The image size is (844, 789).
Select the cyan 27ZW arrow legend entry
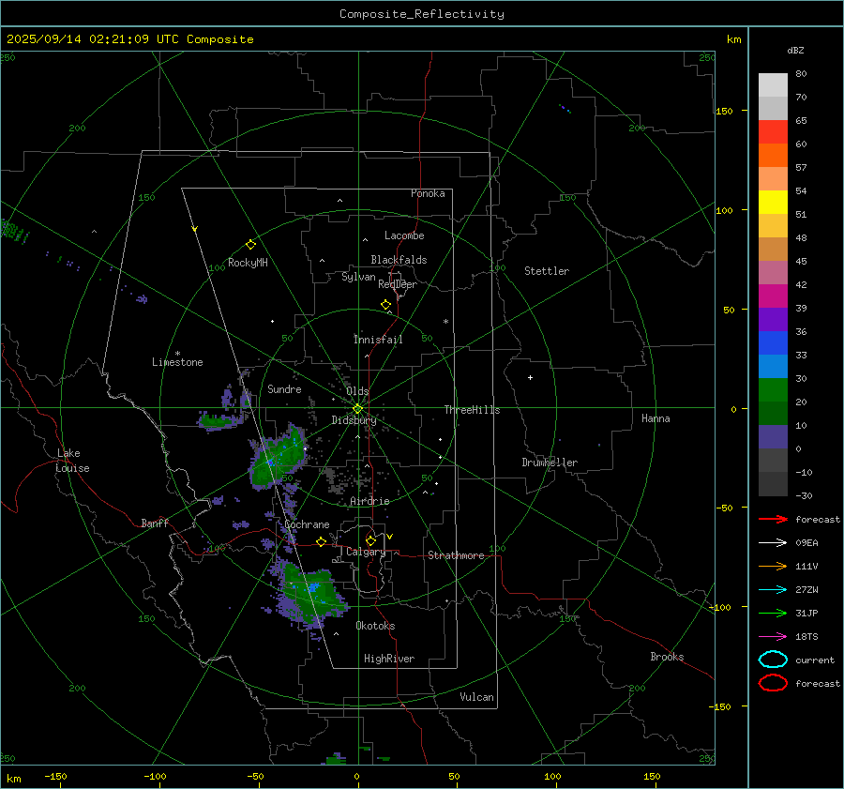(x=773, y=590)
